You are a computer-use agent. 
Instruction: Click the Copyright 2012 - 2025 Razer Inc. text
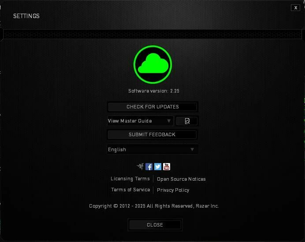click(154, 206)
